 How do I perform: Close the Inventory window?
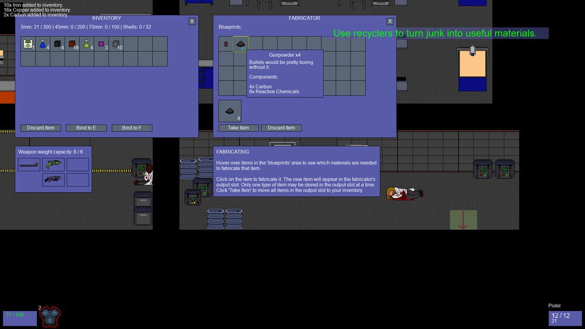click(192, 21)
